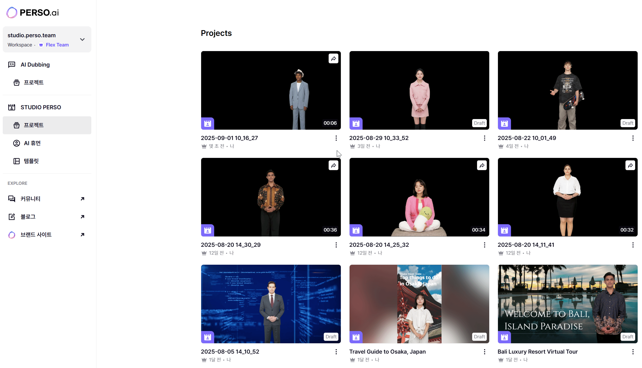Click the PERSO.ai logo
The height and width of the screenshot is (368, 642).
tap(33, 13)
